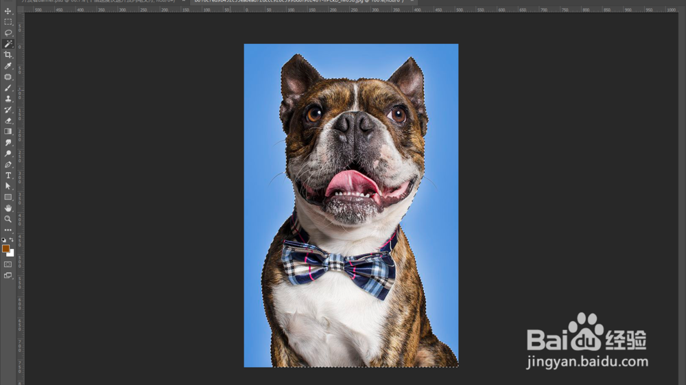
Task: Select the Eyedropper tool
Action: (x=8, y=66)
